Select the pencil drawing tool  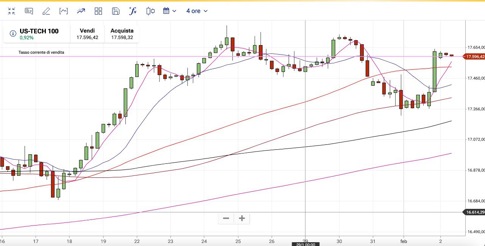coord(46,11)
